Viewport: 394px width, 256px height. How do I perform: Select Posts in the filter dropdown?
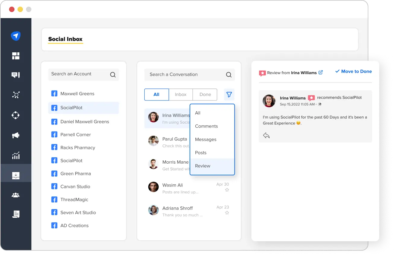click(x=212, y=153)
